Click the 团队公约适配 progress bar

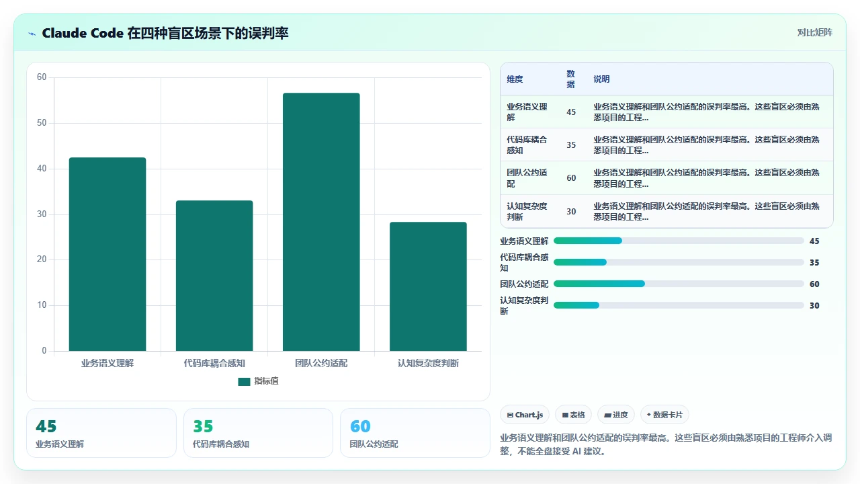pyautogui.click(x=679, y=284)
